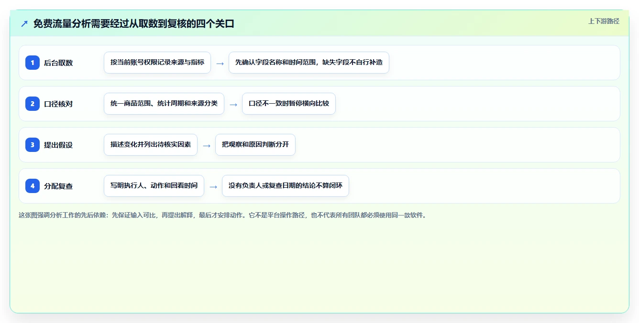639x323 pixels.
Task: Click the 上下游路径 label in the header
Action: click(x=604, y=21)
